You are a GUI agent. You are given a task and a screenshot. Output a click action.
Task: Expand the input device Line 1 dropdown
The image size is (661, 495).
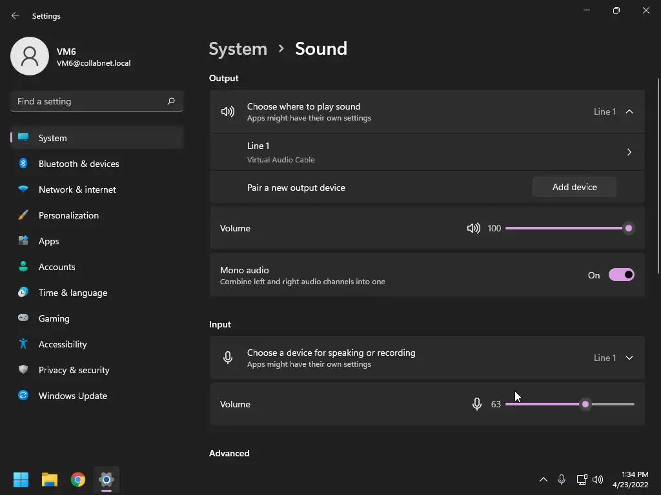coord(629,358)
